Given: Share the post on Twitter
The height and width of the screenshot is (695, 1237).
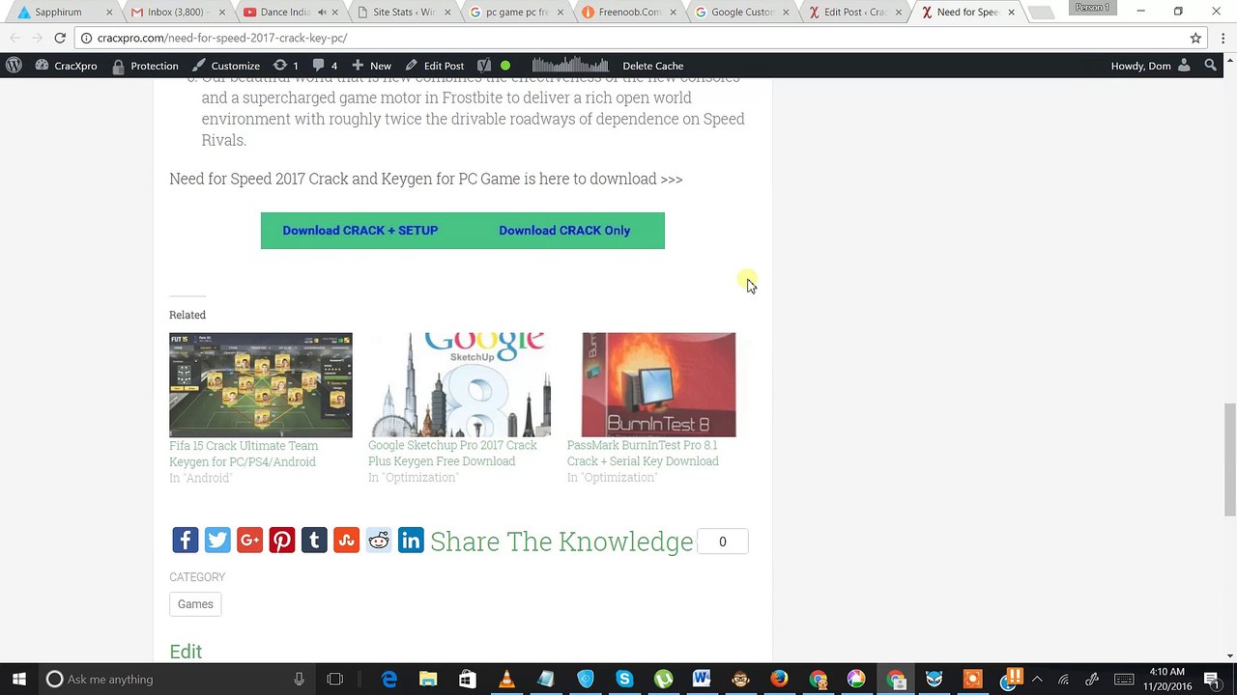Looking at the screenshot, I should click(x=217, y=541).
